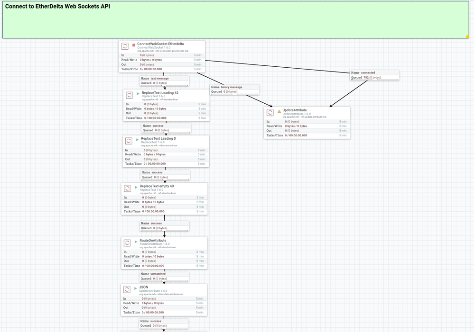Click the yellow resize handle on the EtherDelta label
474x332 pixels.
tap(467, 36)
